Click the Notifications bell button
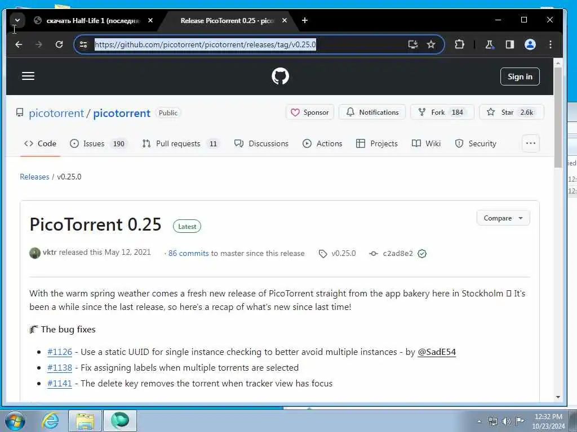 [x=372, y=112]
